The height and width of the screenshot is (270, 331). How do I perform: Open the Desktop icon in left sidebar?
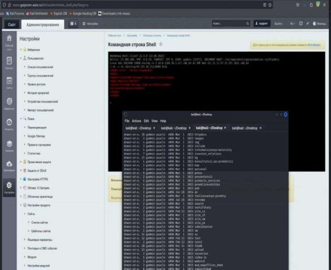pos(9,41)
